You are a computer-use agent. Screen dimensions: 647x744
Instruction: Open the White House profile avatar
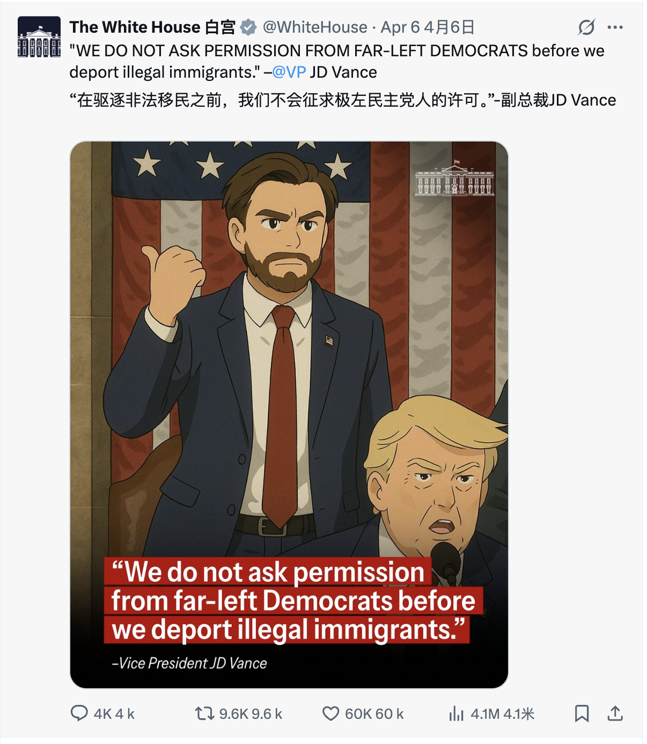tap(39, 37)
